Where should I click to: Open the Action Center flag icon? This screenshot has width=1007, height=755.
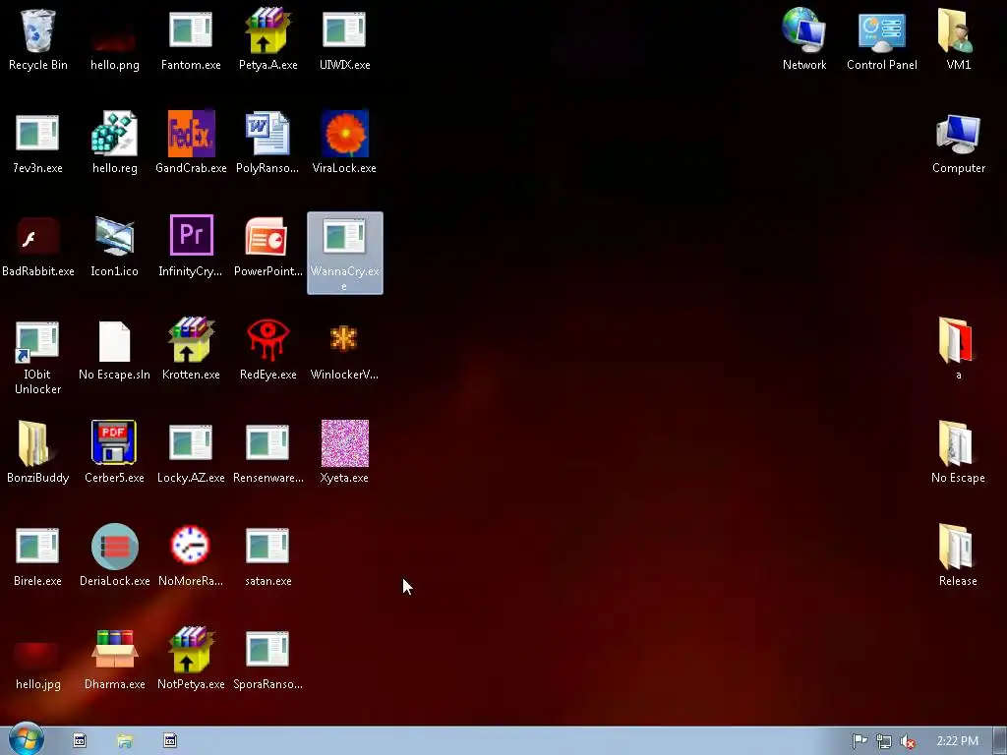click(859, 741)
